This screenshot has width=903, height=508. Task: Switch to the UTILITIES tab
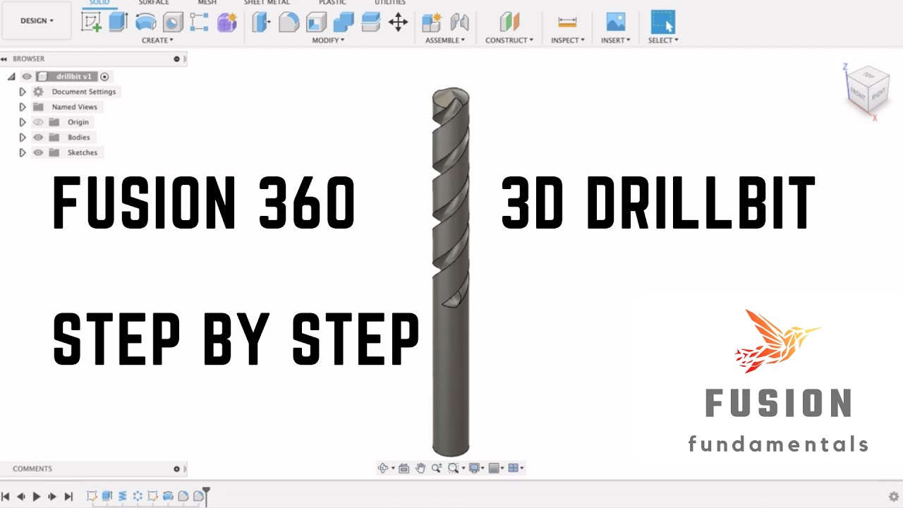[x=390, y=3]
